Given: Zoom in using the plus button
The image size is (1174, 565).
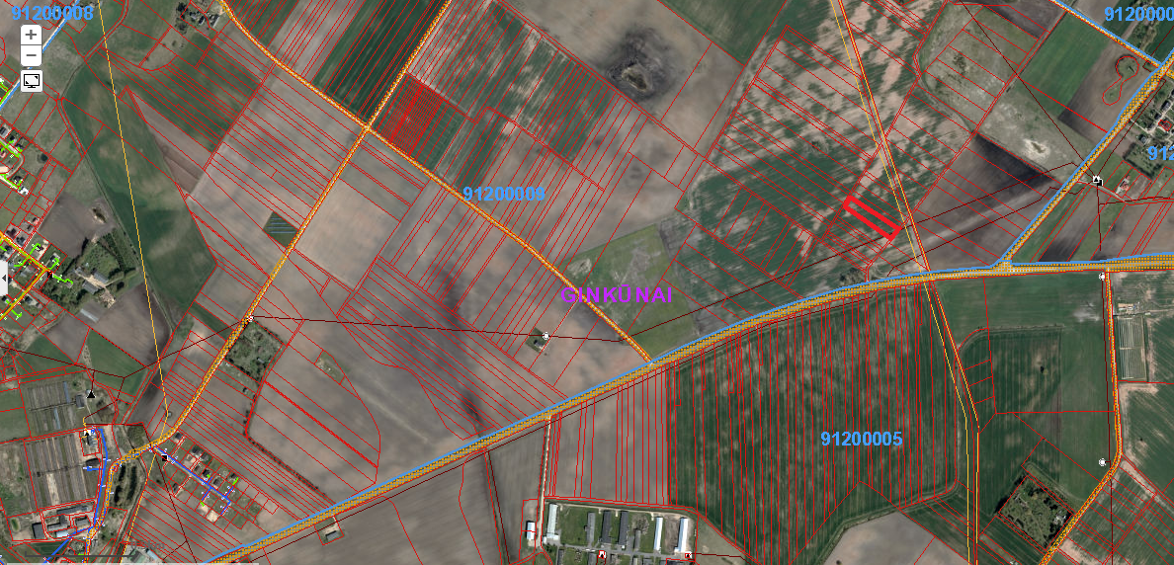Looking at the screenshot, I should click(32, 34).
